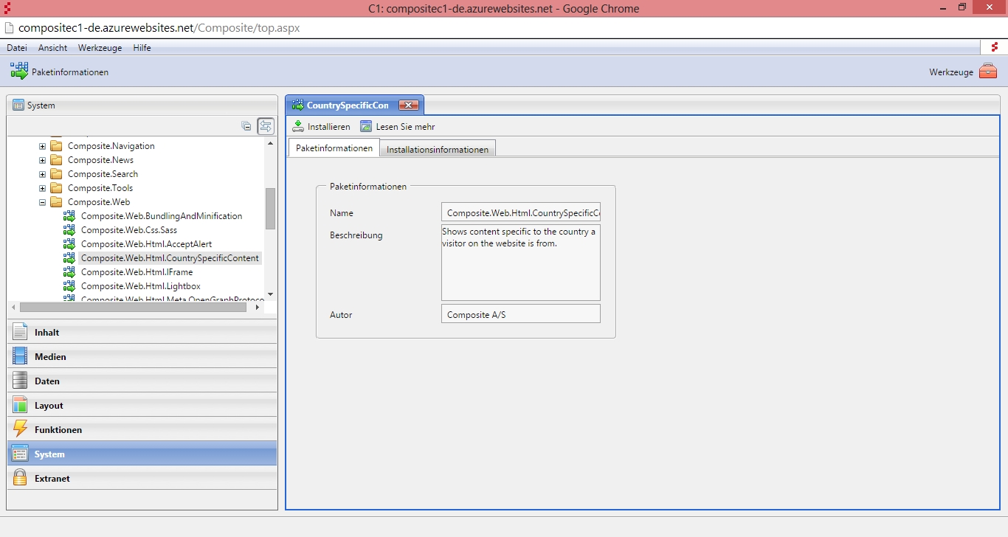This screenshot has width=1008, height=537.
Task: Click the Lesen Sie mehr icon
Action: (366, 126)
